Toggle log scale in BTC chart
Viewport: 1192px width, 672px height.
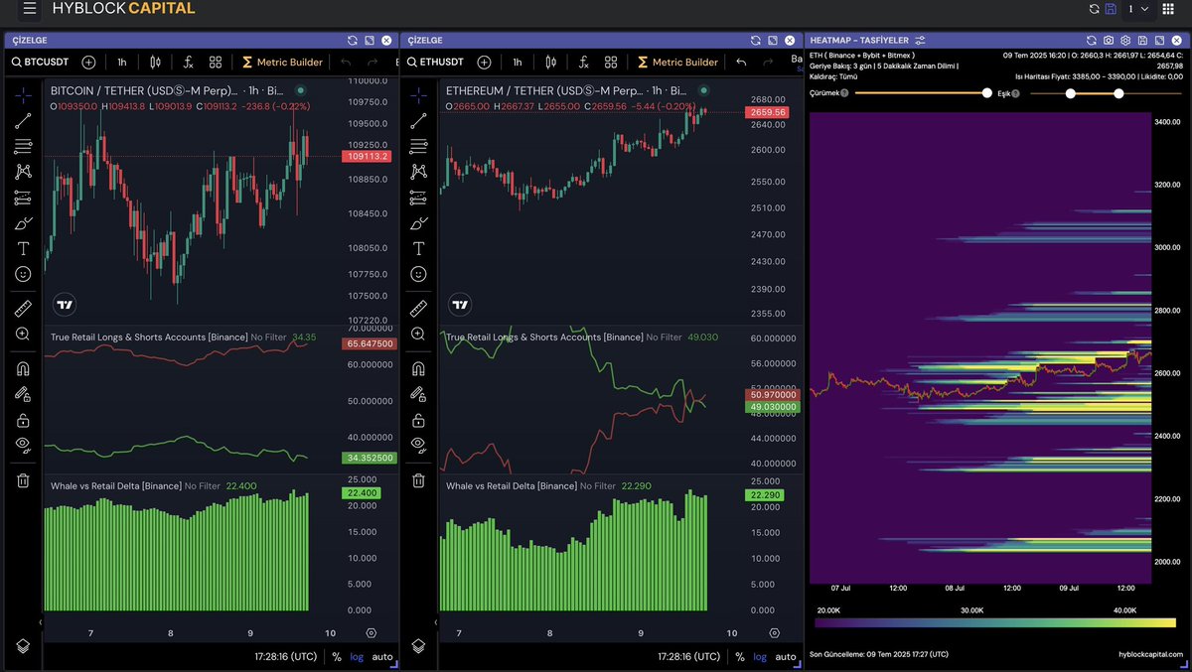tap(357, 657)
